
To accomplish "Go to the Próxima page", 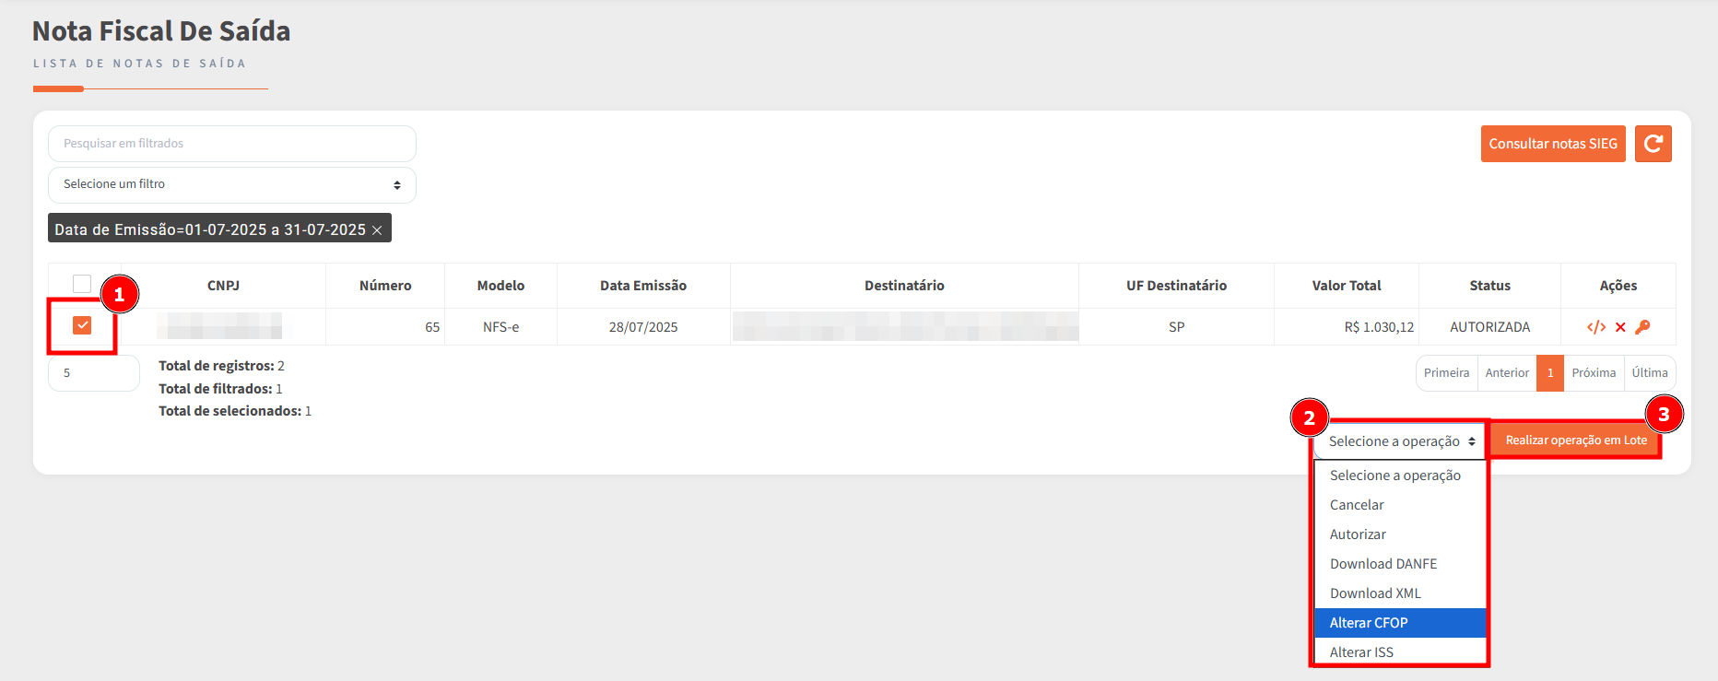I will tap(1593, 373).
